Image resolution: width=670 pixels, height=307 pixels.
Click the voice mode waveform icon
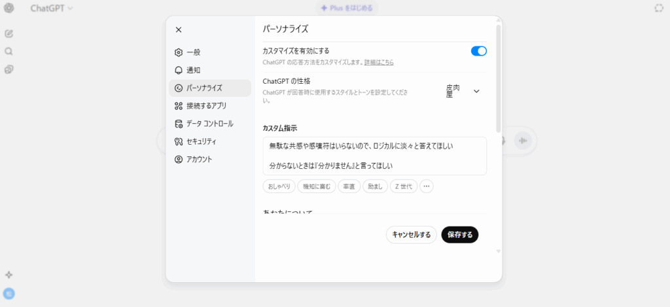(522, 140)
